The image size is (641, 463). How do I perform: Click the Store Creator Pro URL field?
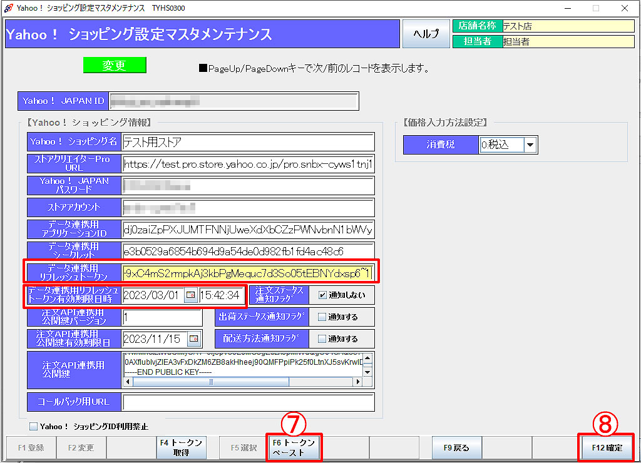[x=248, y=164]
